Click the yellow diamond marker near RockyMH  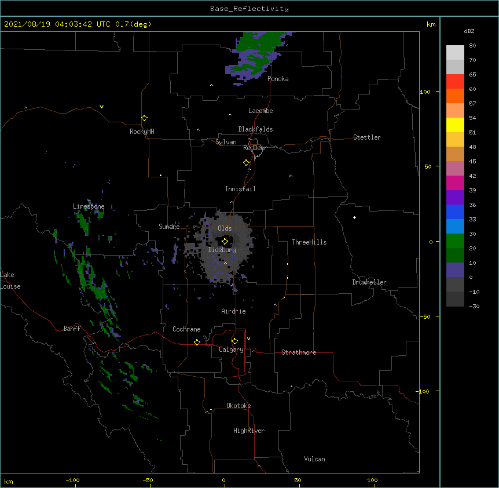145,118
